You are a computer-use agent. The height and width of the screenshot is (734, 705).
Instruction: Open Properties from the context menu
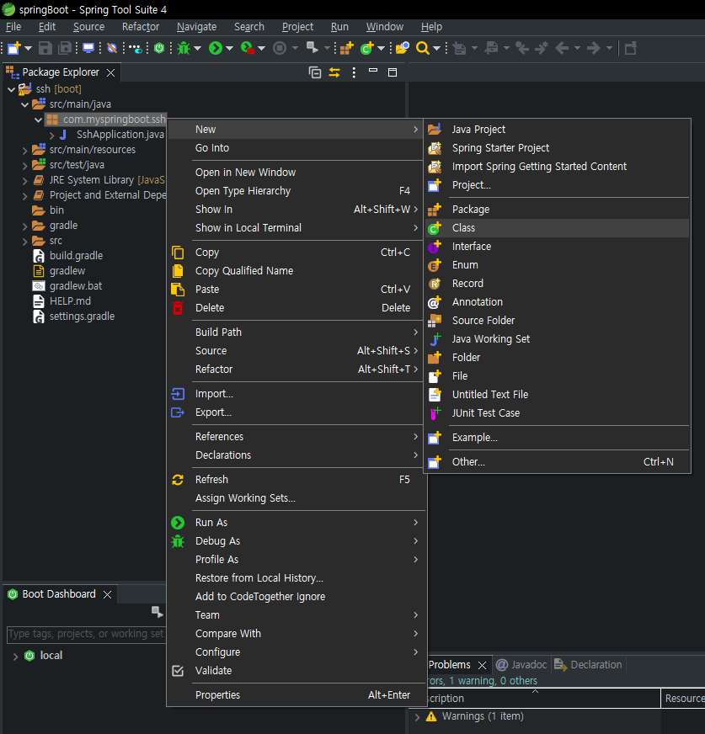coord(296,694)
